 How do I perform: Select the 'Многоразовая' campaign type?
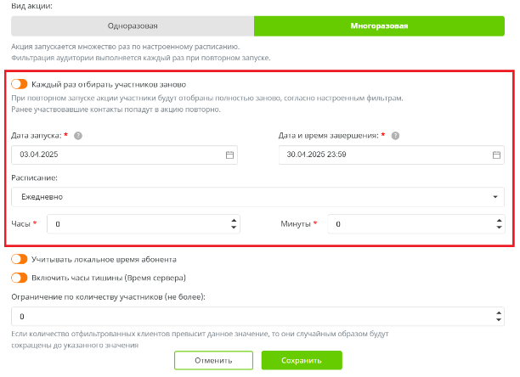pos(380,25)
